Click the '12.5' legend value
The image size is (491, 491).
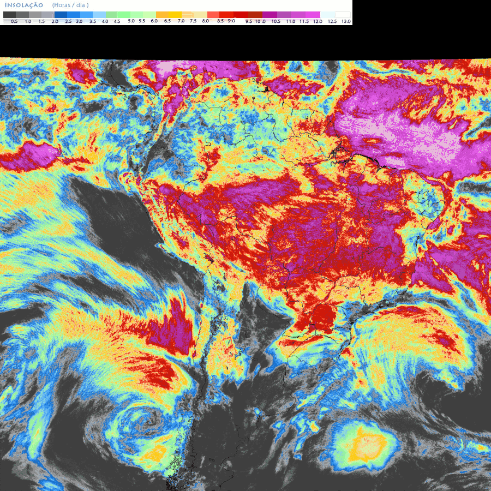332,21
